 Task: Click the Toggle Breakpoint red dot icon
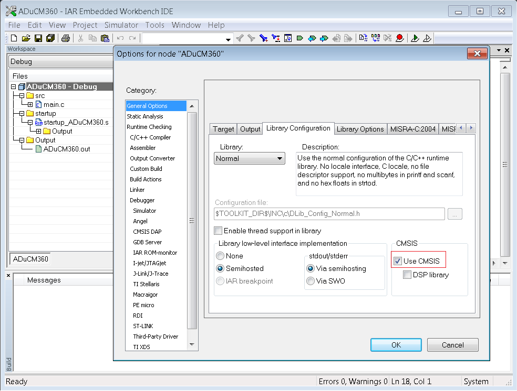point(400,38)
